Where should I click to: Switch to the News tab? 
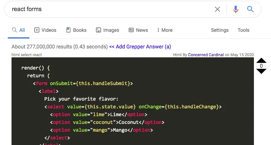click(x=138, y=30)
